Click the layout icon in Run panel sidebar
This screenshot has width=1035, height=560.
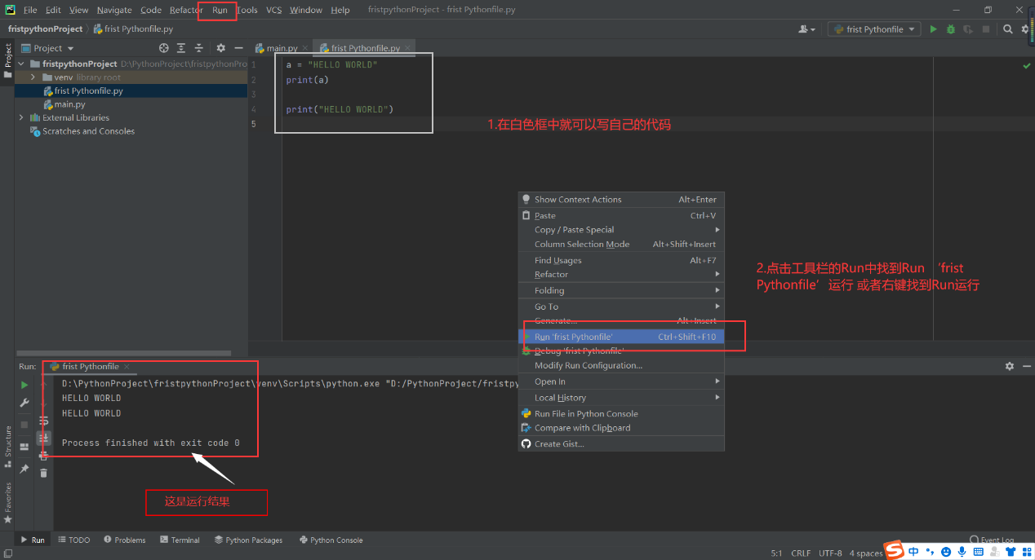point(24,447)
